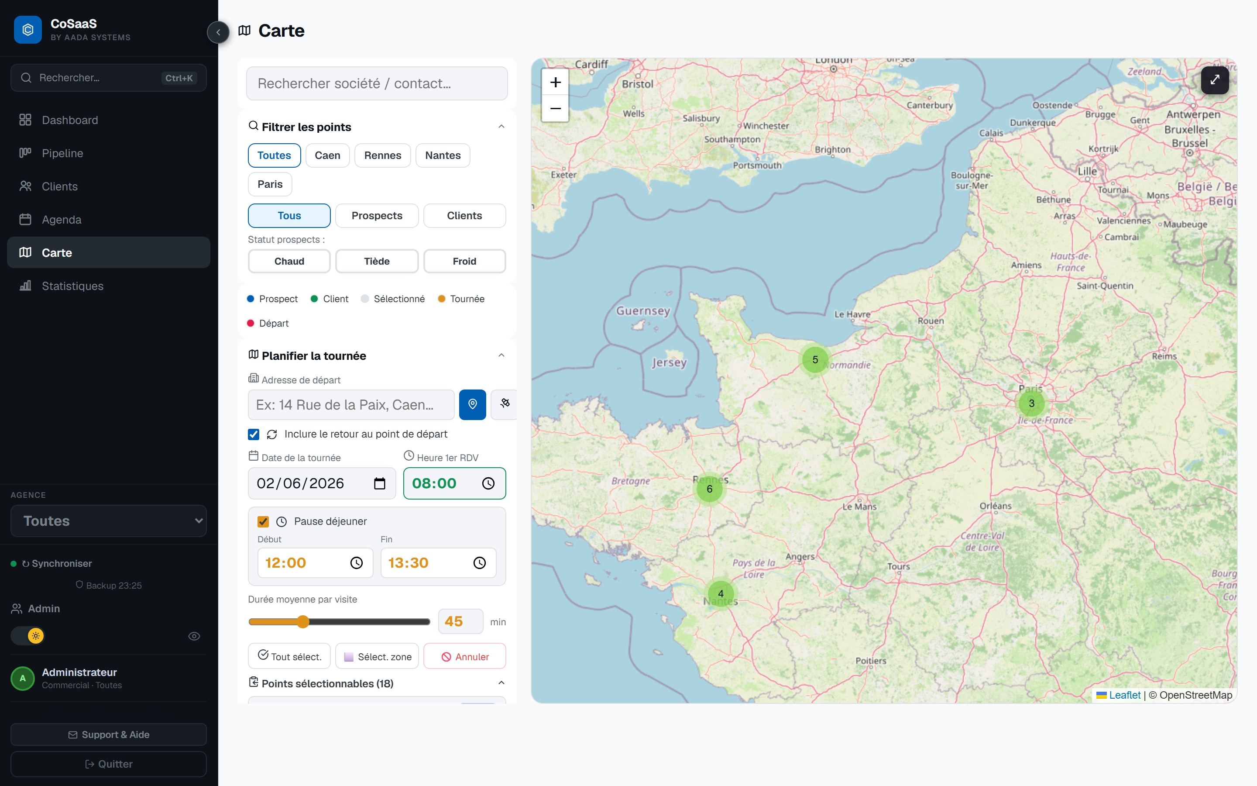The image size is (1257, 786).
Task: Click the Administrateur avatar icon
Action: (22, 678)
